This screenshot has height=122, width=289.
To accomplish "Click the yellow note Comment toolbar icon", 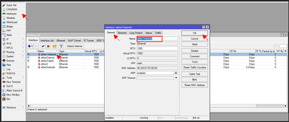I will coord(55,46).
